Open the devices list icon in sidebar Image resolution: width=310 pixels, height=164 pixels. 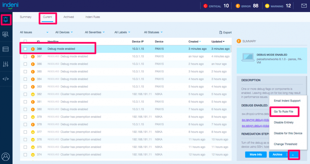pyautogui.click(x=6, y=49)
